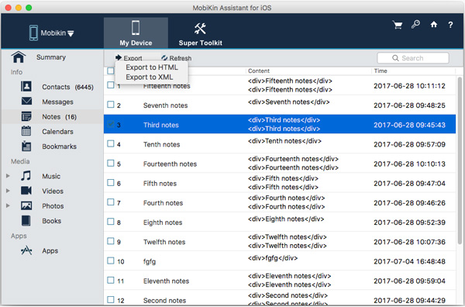Click the Super Toolkit tools icon
This screenshot has width=465, height=307.
[x=200, y=29]
